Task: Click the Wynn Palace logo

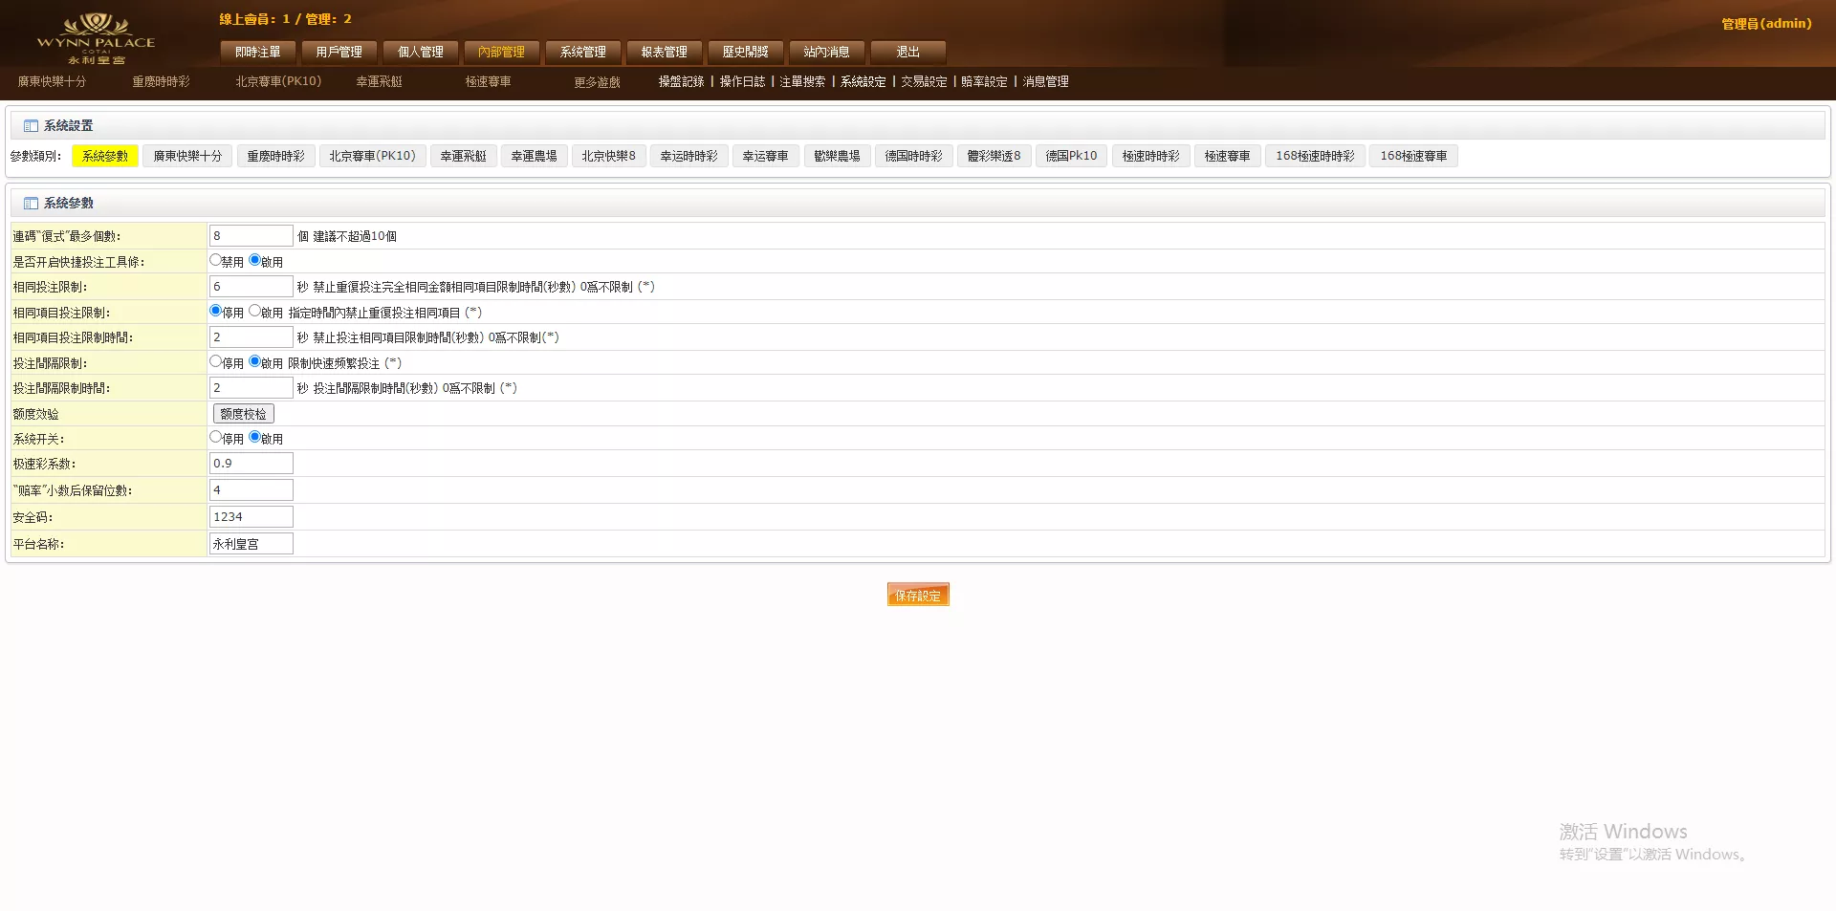Action: pyautogui.click(x=96, y=34)
